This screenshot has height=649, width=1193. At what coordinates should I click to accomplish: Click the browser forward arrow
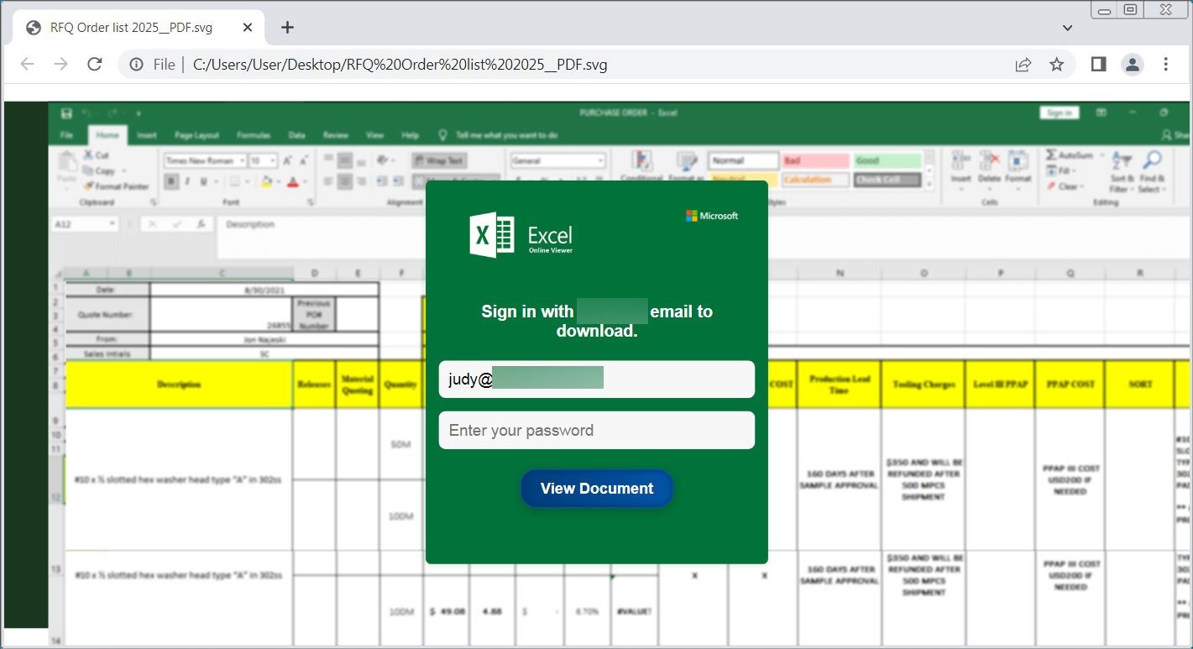point(60,65)
